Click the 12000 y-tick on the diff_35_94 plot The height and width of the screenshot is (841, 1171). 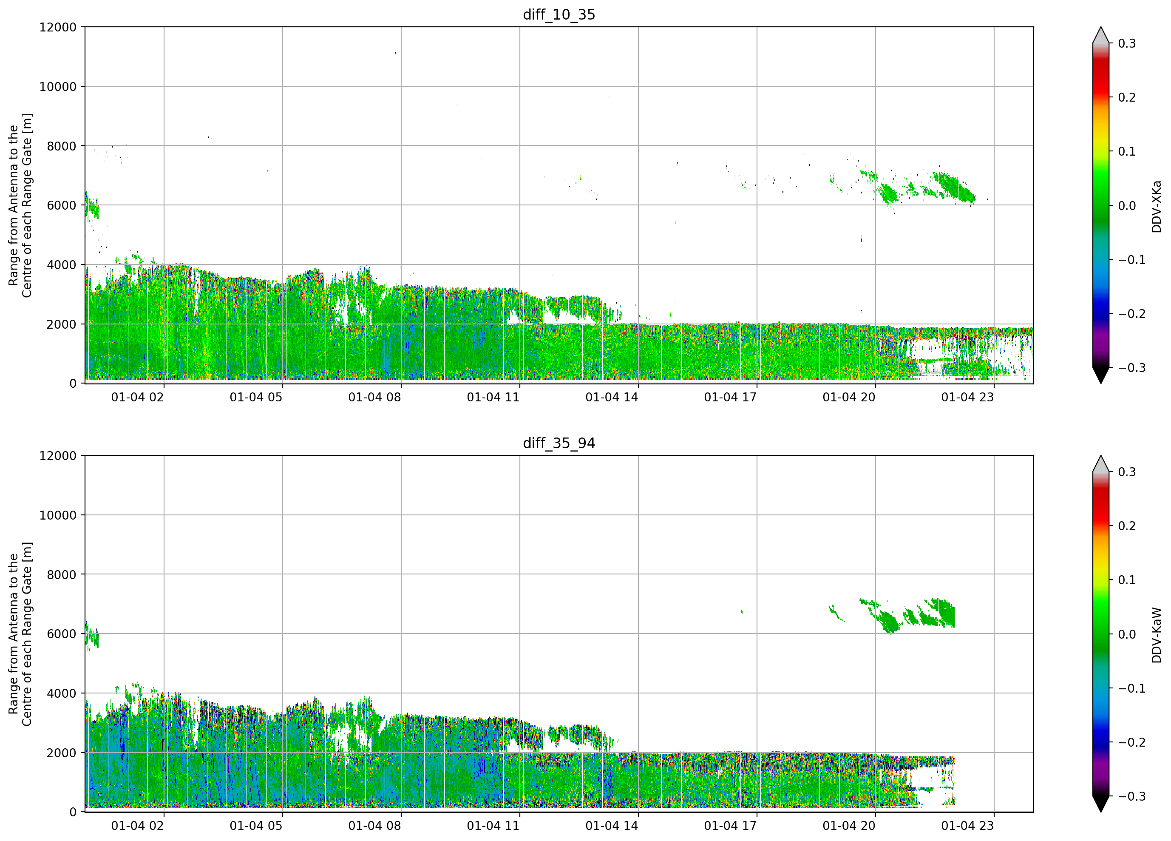tap(58, 456)
